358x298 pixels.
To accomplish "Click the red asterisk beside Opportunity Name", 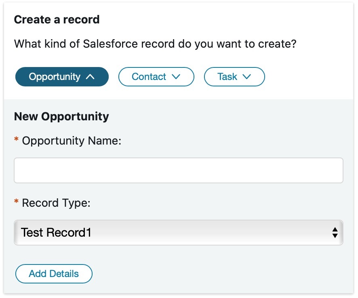I will point(16,139).
